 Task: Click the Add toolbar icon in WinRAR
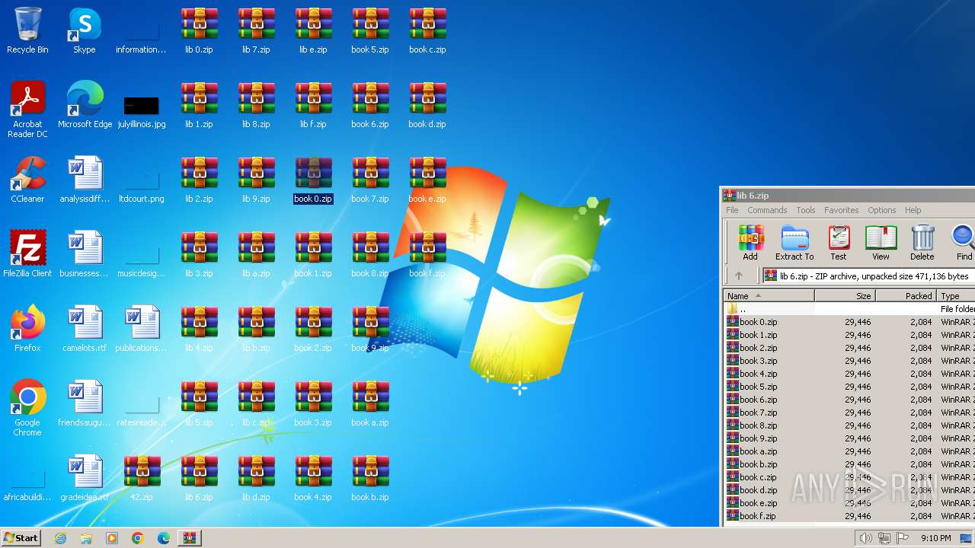750,243
